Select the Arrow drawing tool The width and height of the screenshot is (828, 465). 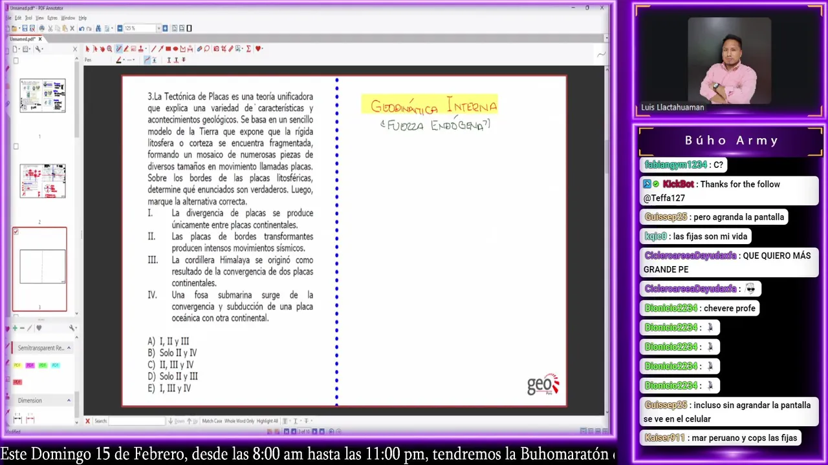[x=161, y=49]
